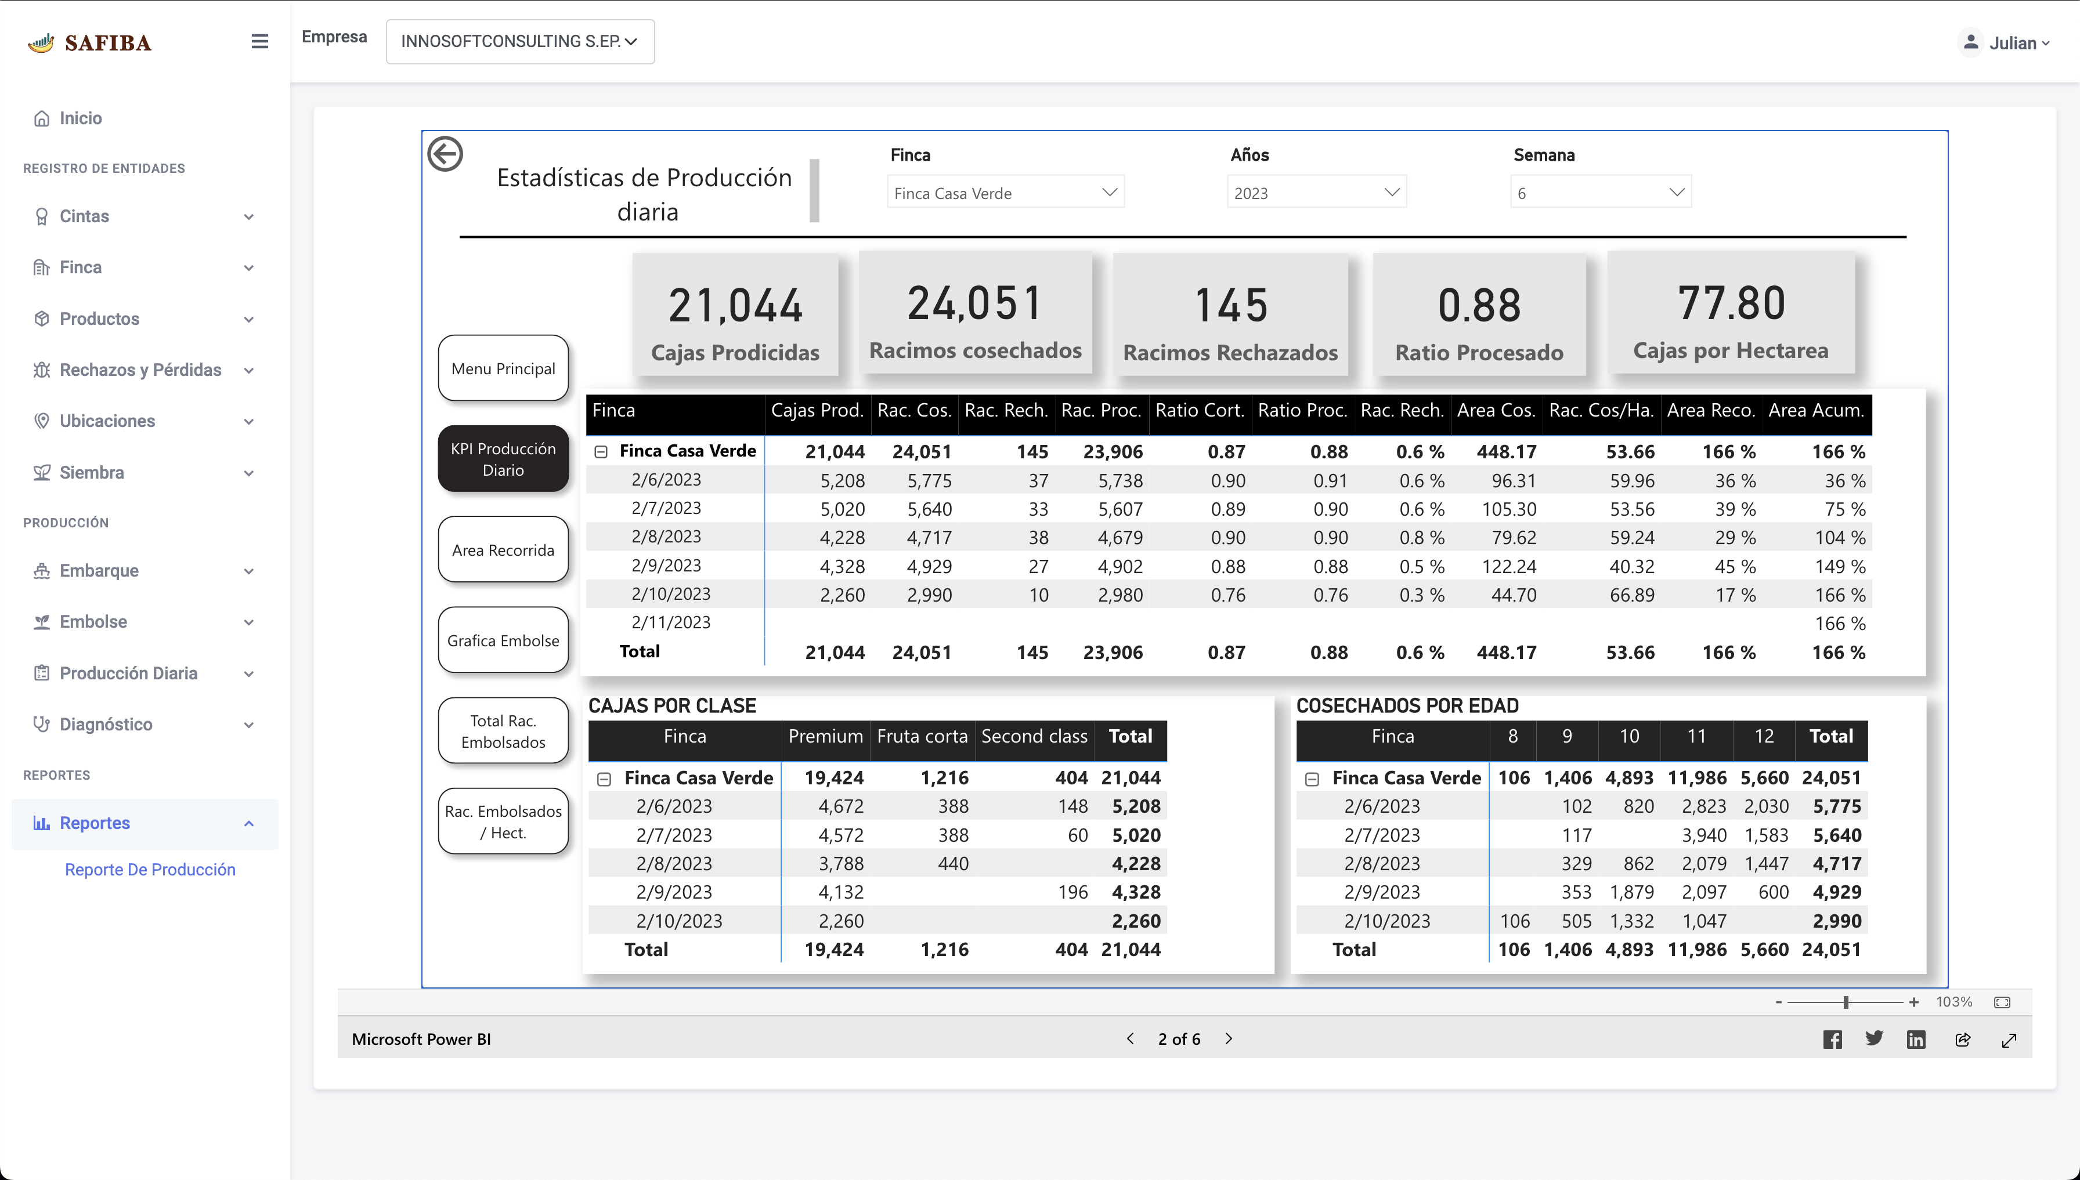Open the Empresa company dropdown
The height and width of the screenshot is (1180, 2080).
pyautogui.click(x=519, y=41)
